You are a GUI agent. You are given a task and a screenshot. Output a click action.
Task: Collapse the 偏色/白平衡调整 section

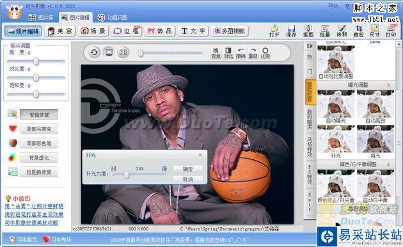pyautogui.click(x=388, y=164)
